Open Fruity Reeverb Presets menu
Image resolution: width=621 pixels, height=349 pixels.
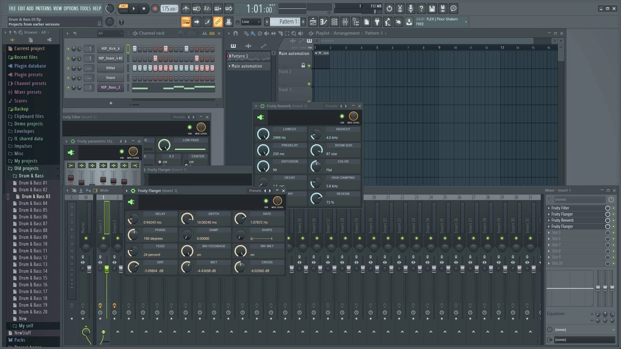coord(331,106)
